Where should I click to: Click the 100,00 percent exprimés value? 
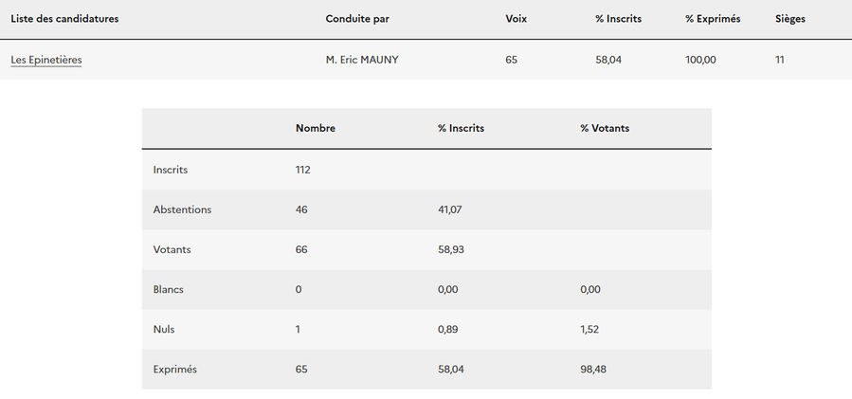coord(700,60)
